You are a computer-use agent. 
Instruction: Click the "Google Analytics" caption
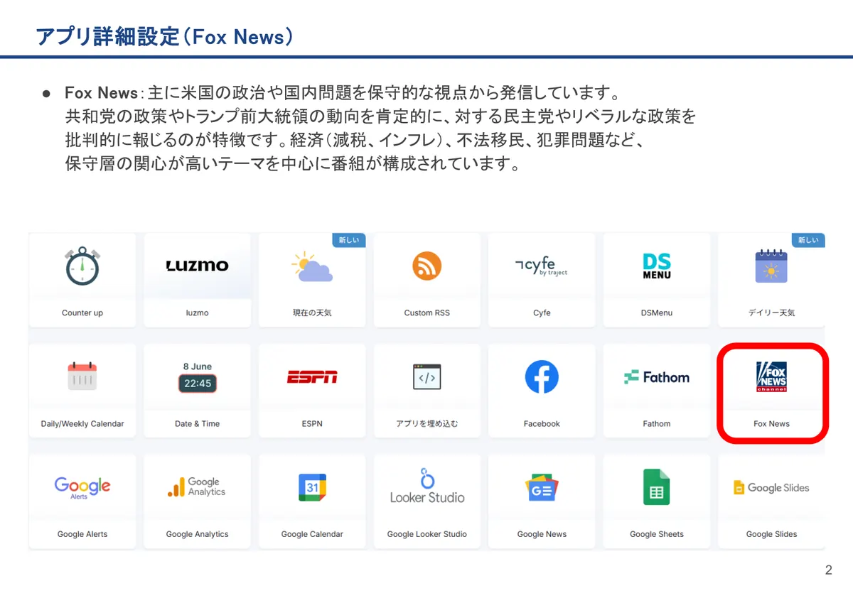tap(197, 534)
